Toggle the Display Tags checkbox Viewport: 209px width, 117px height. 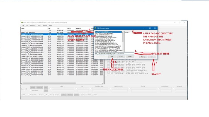(x=93, y=95)
